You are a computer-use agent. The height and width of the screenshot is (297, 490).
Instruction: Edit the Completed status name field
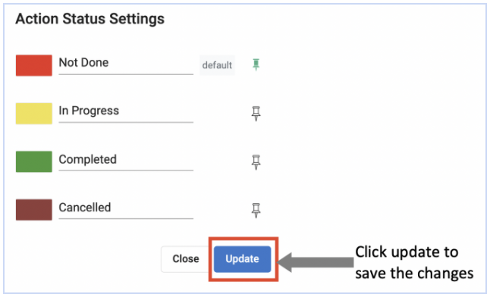coord(126,161)
